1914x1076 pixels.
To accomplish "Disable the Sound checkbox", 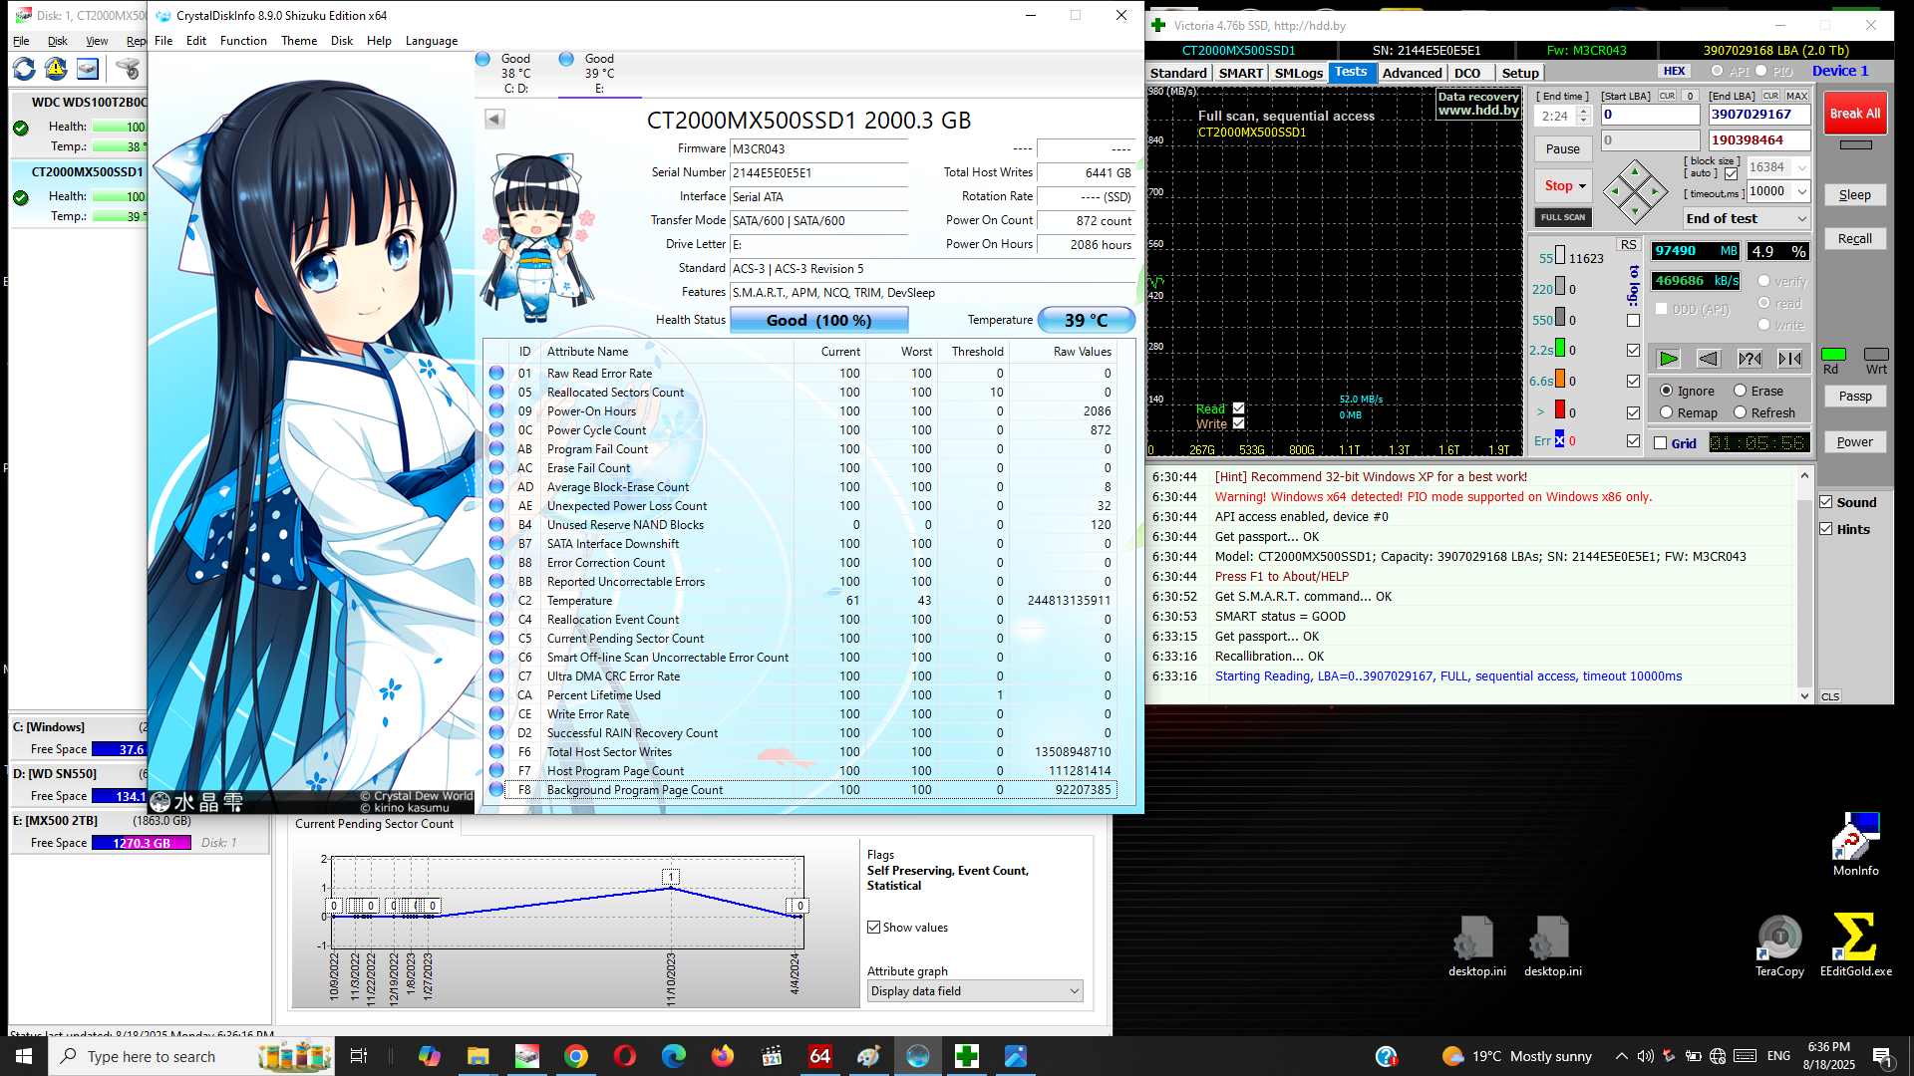I will click(1826, 502).
